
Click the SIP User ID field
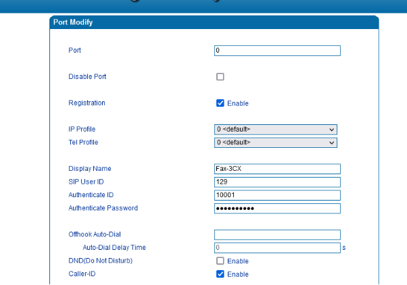[277, 182]
